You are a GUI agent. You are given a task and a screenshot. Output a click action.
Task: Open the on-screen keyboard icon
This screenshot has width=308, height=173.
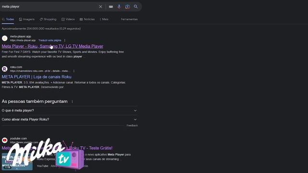(x=111, y=7)
